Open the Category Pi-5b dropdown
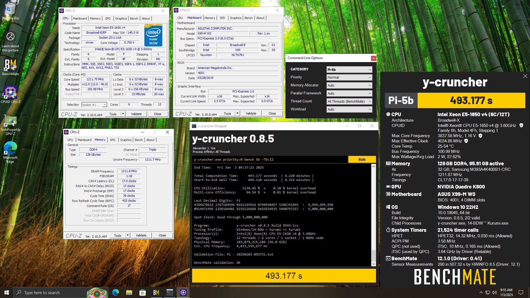The height and width of the screenshot is (298, 530). point(349,70)
